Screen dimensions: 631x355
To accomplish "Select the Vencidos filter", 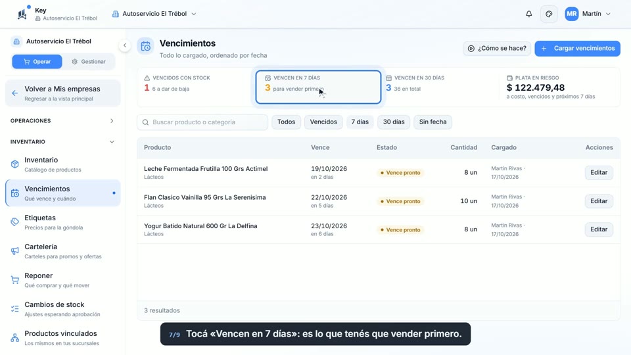I will click(x=323, y=122).
